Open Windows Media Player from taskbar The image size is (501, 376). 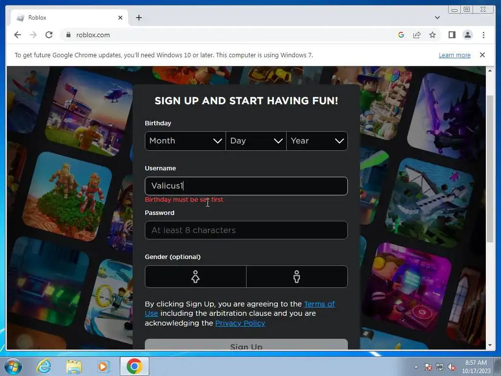click(103, 366)
